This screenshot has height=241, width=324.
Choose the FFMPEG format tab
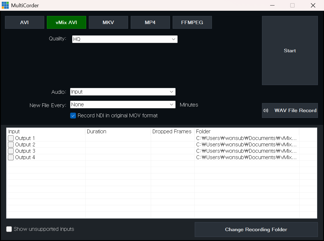192,22
